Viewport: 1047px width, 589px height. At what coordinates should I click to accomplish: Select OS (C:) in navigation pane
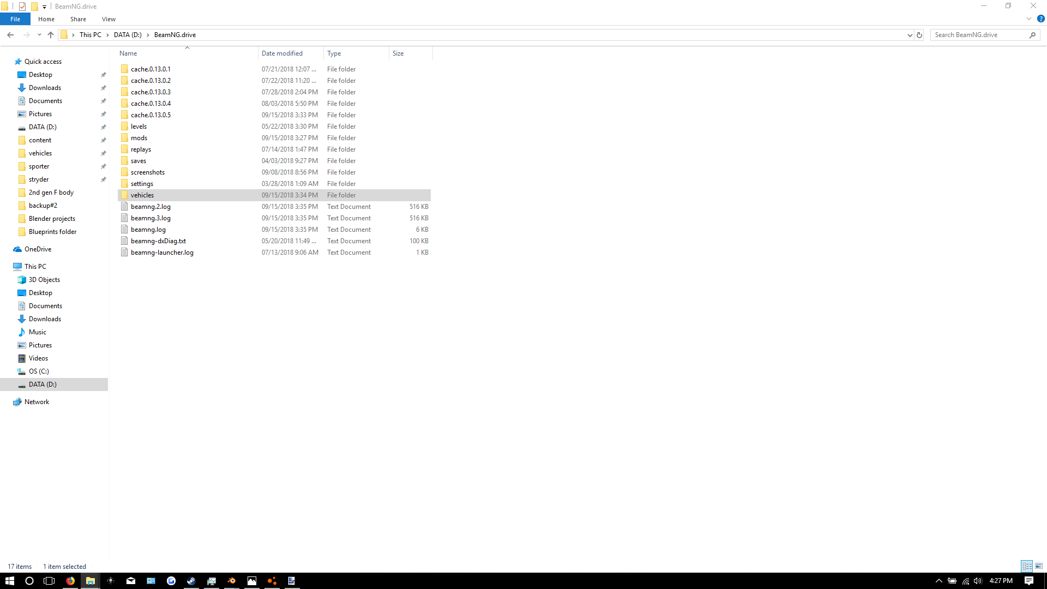39,371
